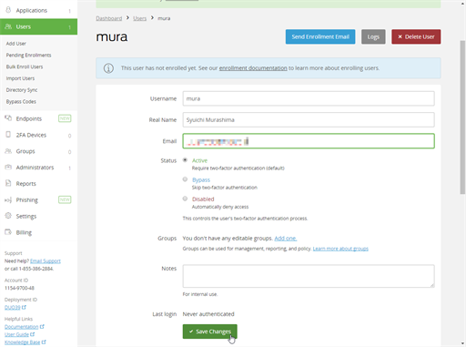Screen dimensions: 466x347
Task: Open Groups via its people icon
Action: 8,151
